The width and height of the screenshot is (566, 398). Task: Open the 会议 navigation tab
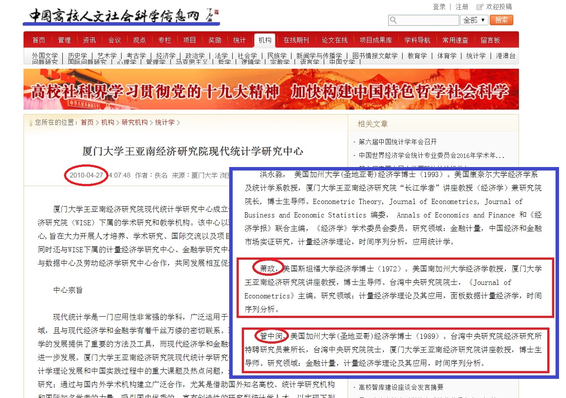coord(115,40)
